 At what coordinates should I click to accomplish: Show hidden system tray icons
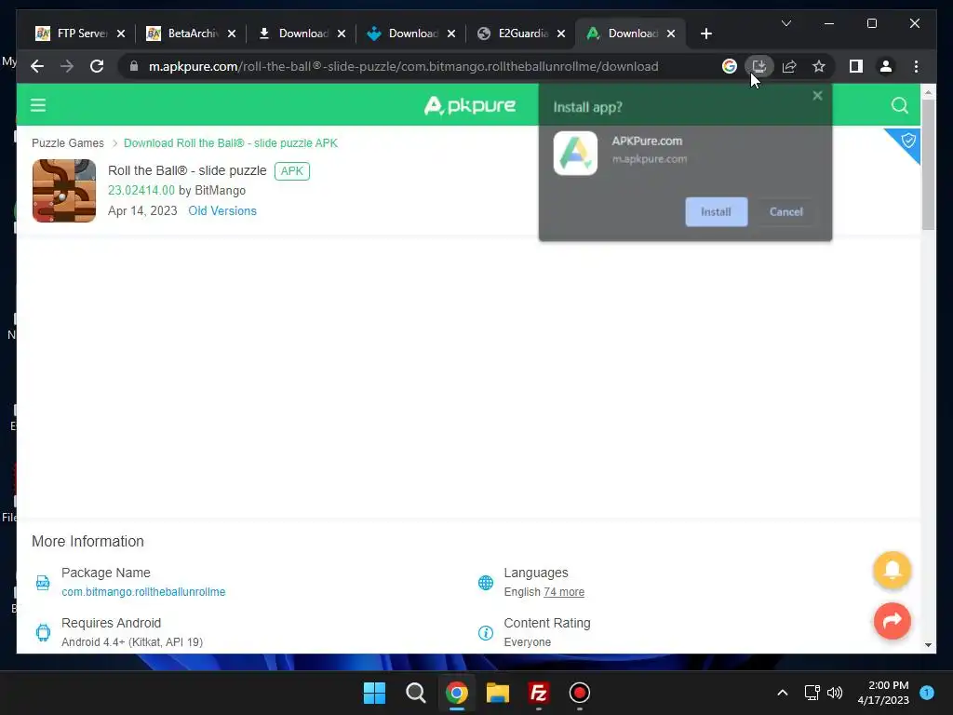(x=782, y=693)
